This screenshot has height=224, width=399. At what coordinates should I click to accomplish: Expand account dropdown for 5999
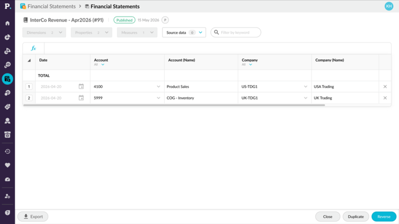[x=158, y=98]
